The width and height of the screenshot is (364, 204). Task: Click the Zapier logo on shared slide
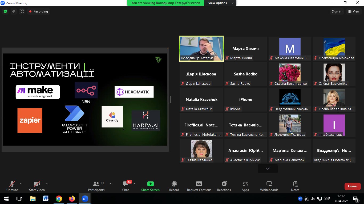(x=30, y=120)
